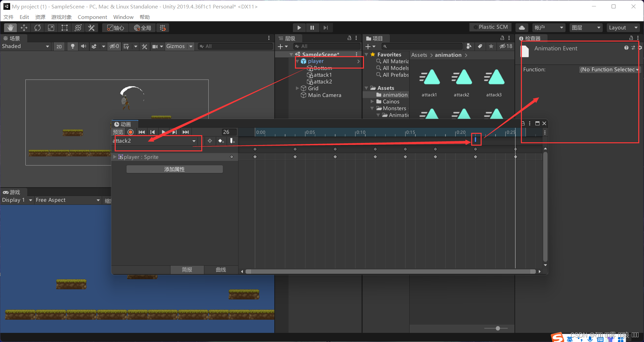This screenshot has height=342, width=644.
Task: Toggle 2D view in Scene
Action: point(59,46)
